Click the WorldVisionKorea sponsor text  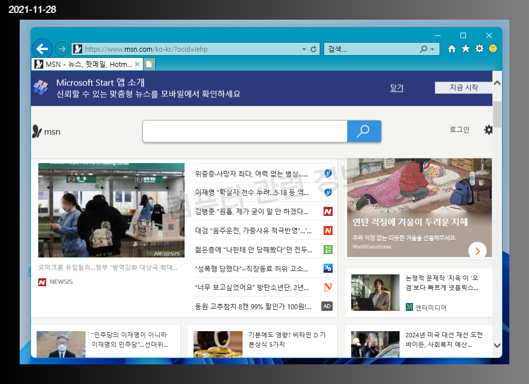[x=371, y=246]
